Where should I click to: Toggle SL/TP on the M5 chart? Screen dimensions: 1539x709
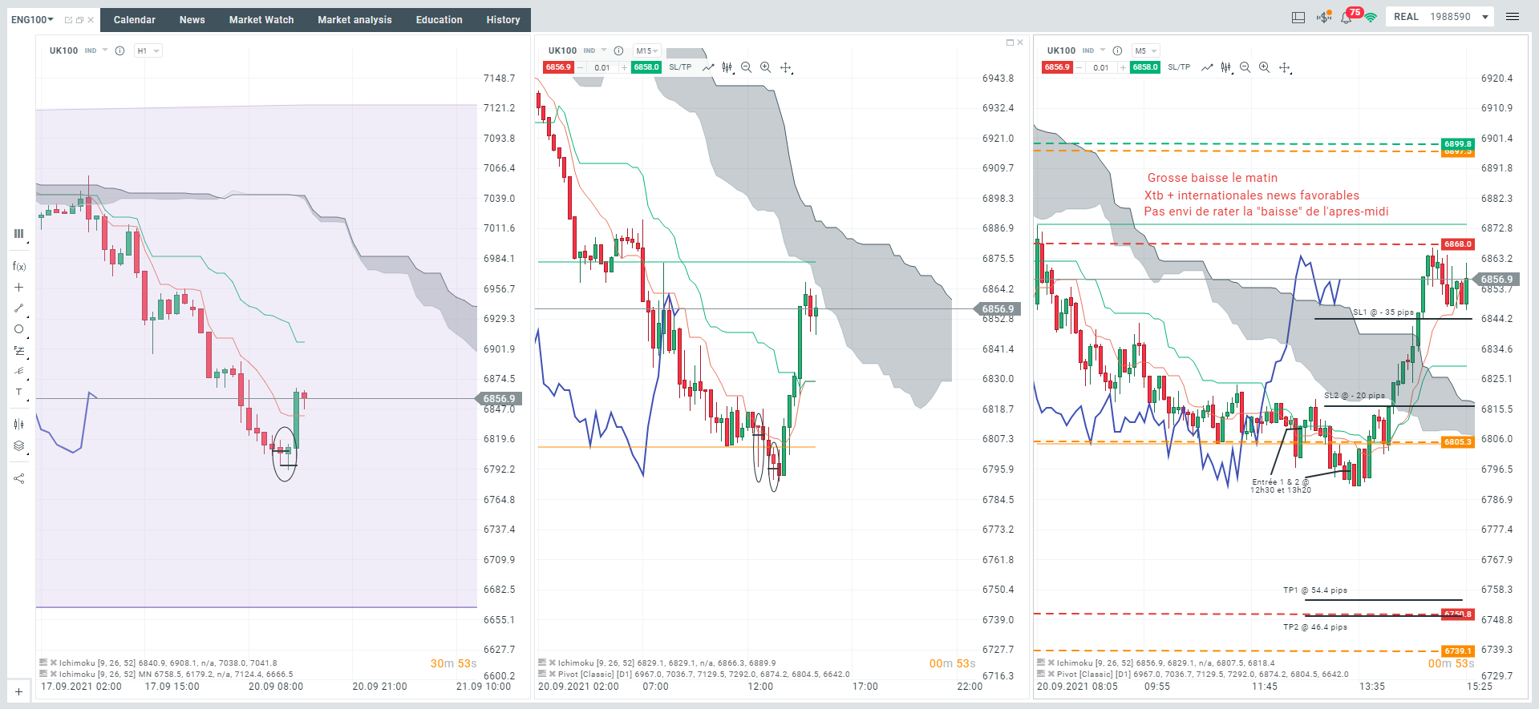(1179, 67)
